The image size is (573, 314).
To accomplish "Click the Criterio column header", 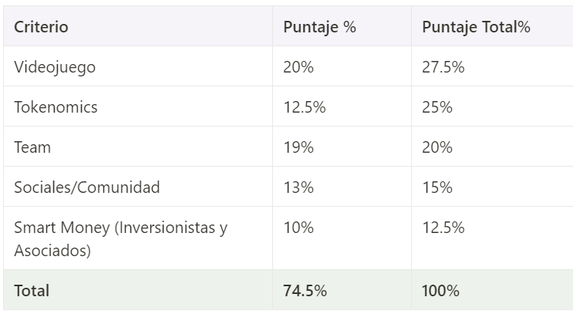I will tap(41, 27).
